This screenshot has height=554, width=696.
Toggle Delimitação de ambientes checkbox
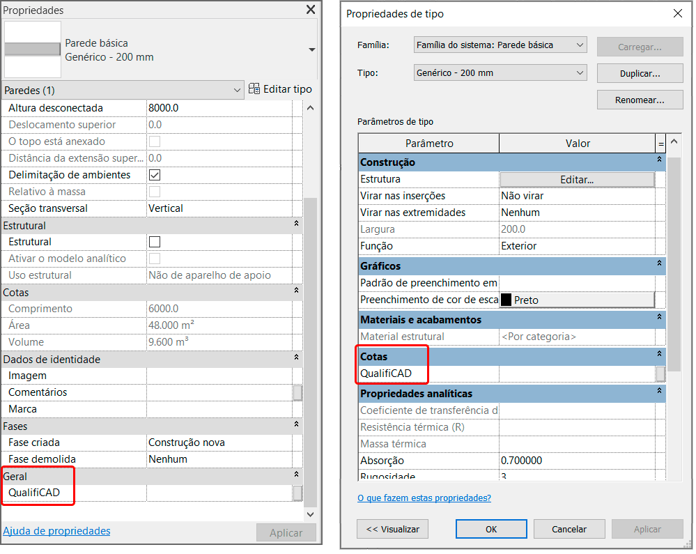155,175
